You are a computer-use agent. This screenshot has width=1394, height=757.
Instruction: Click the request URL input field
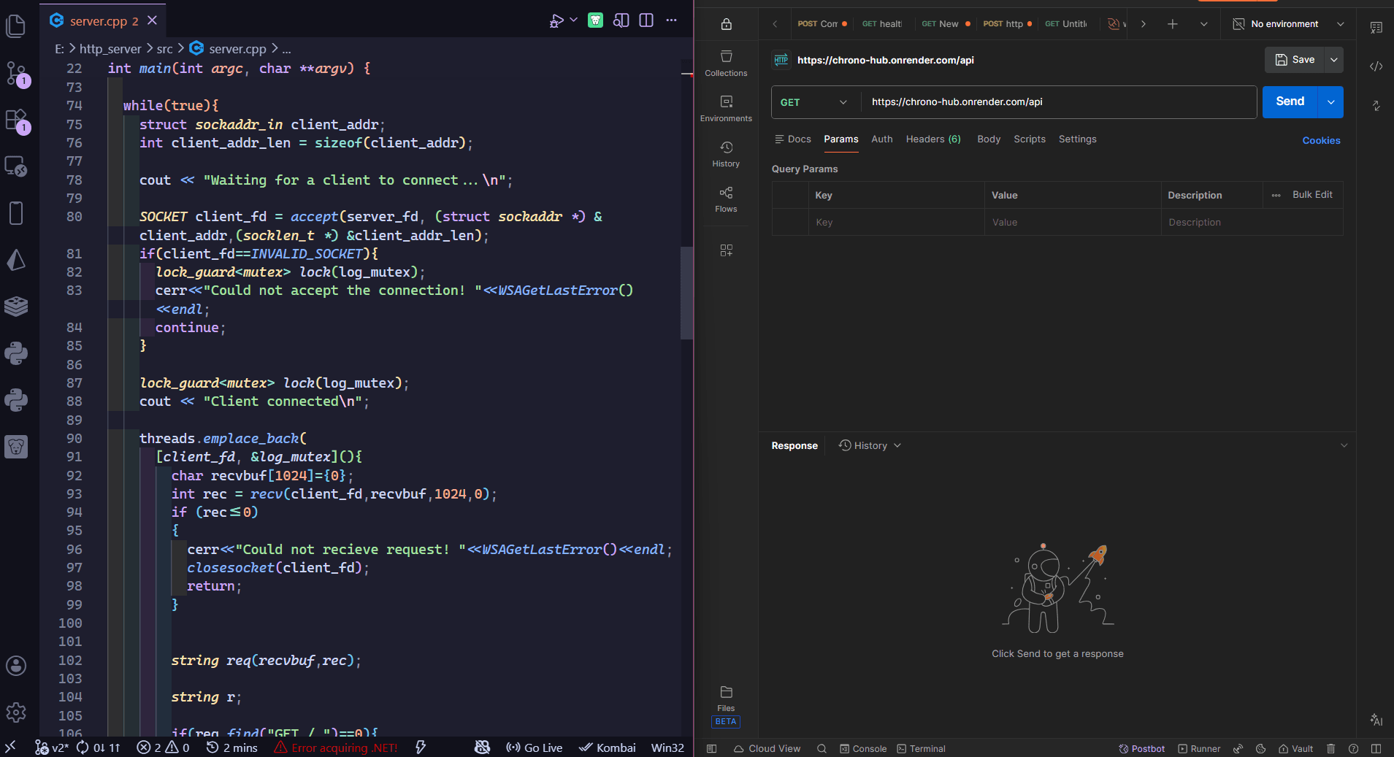pos(1059,102)
